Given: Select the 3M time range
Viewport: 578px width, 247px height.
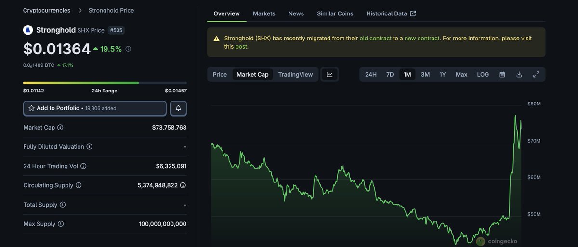Looking at the screenshot, I should click(425, 74).
